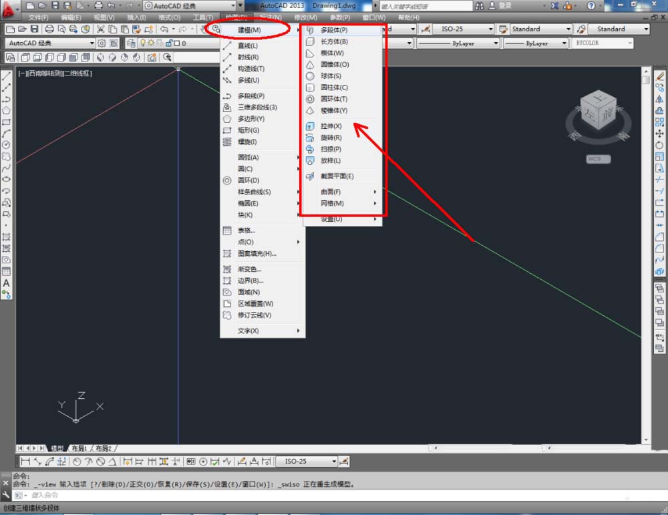Toggle the layer freeze sun icon

click(152, 43)
